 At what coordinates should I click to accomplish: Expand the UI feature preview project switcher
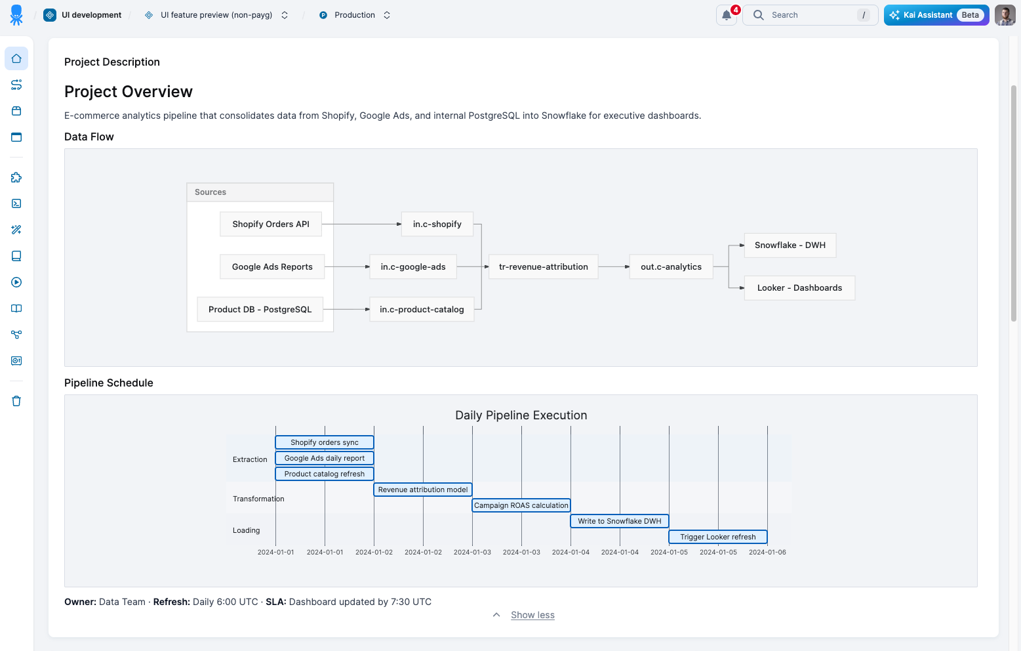tap(285, 15)
